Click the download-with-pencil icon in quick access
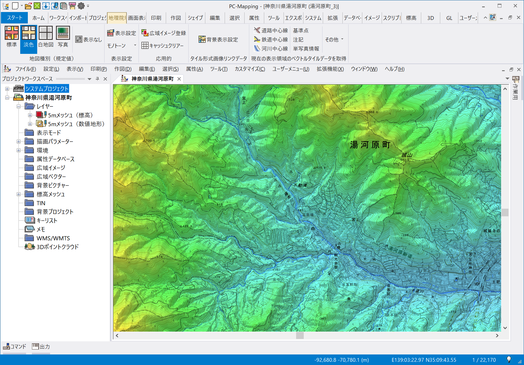The height and width of the screenshot is (365, 524). pyautogui.click(x=54, y=6)
